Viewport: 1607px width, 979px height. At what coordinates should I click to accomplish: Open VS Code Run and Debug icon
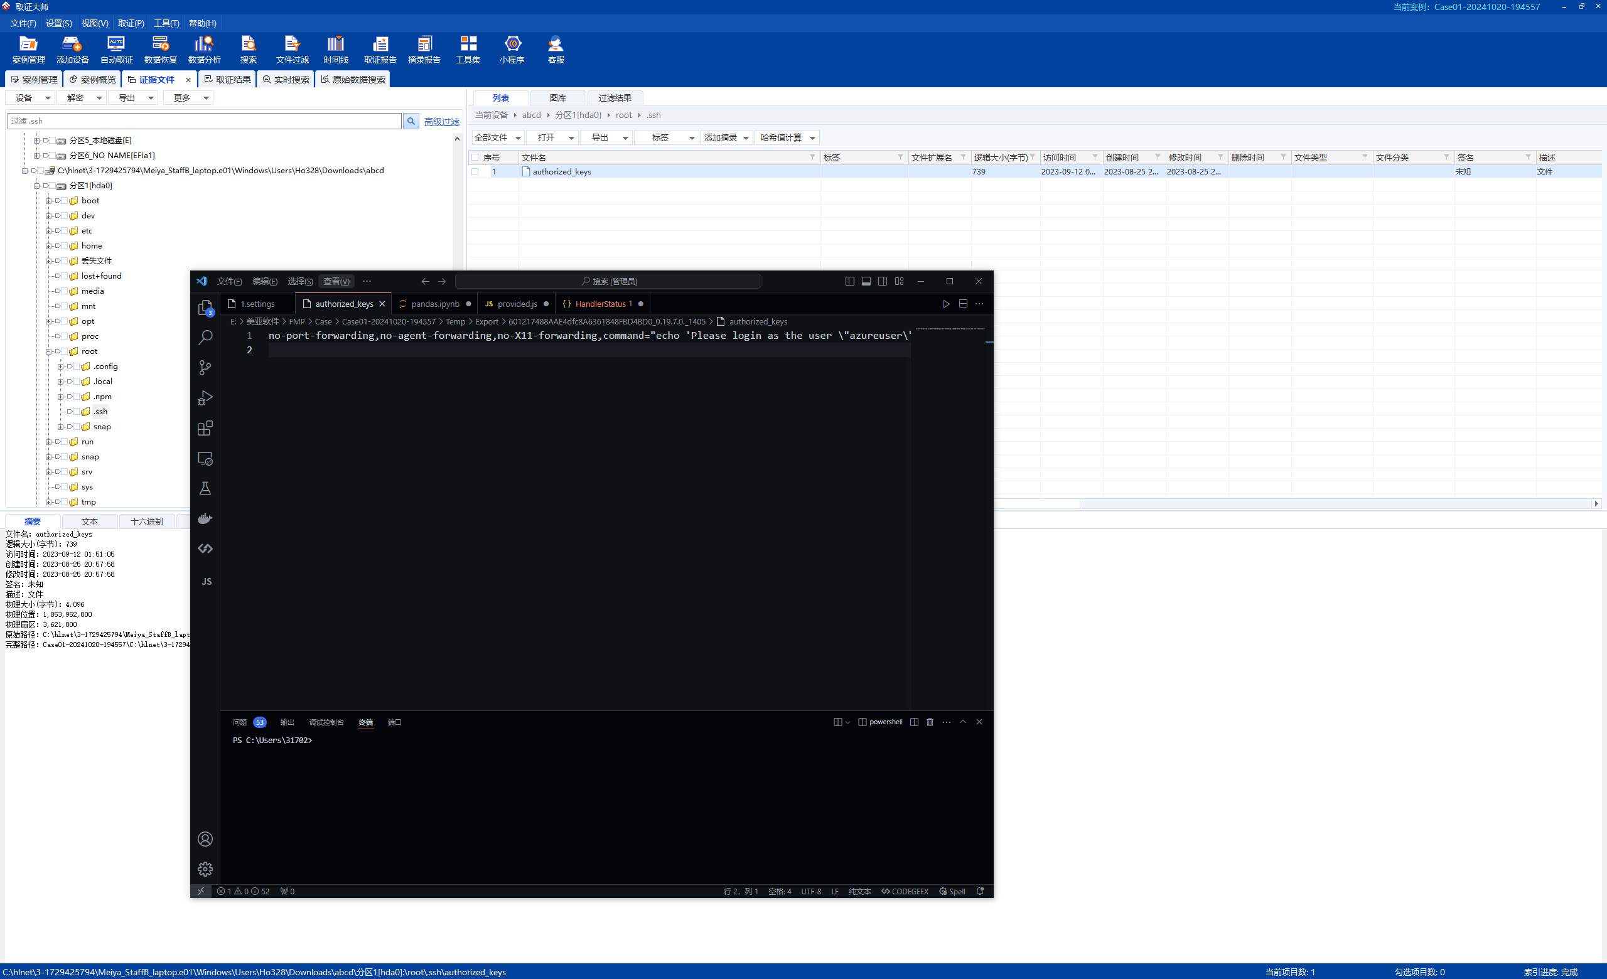(x=205, y=398)
